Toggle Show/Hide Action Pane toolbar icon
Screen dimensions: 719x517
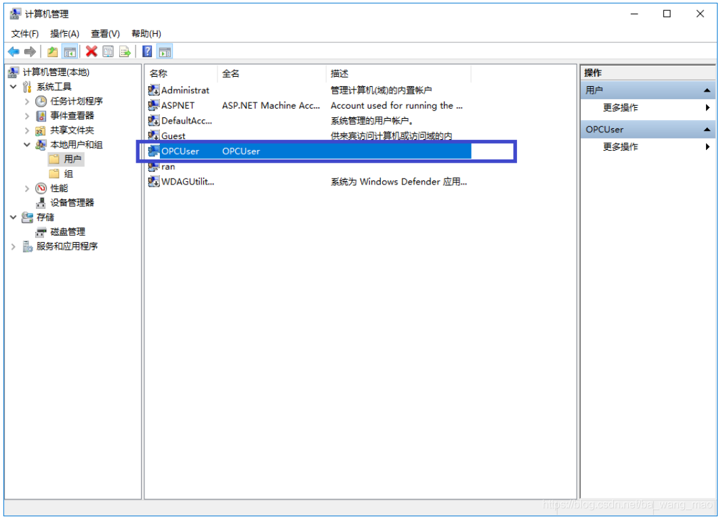165,52
